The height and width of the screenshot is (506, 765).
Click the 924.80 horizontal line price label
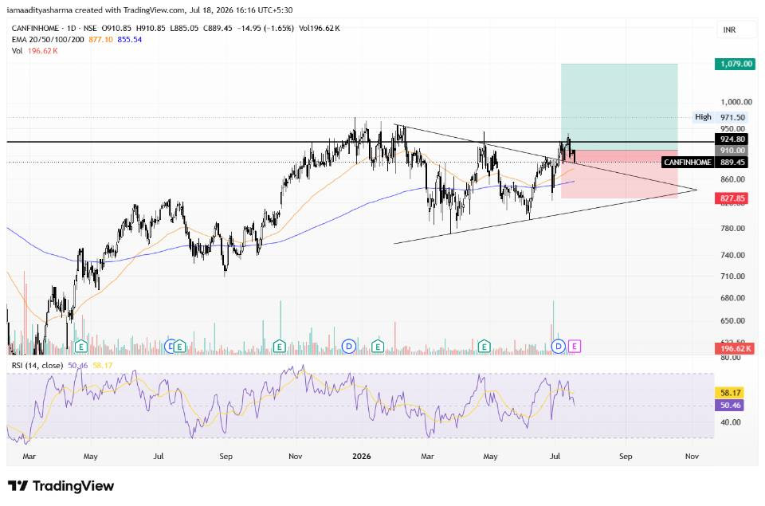point(732,139)
